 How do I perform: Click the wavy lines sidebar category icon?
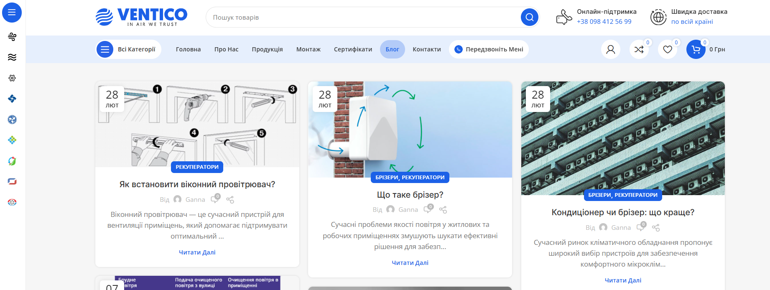pos(12,57)
